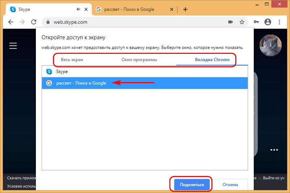This screenshot has height=193, width=290.
Task: Close the Skype browser tab
Action: click(86, 9)
